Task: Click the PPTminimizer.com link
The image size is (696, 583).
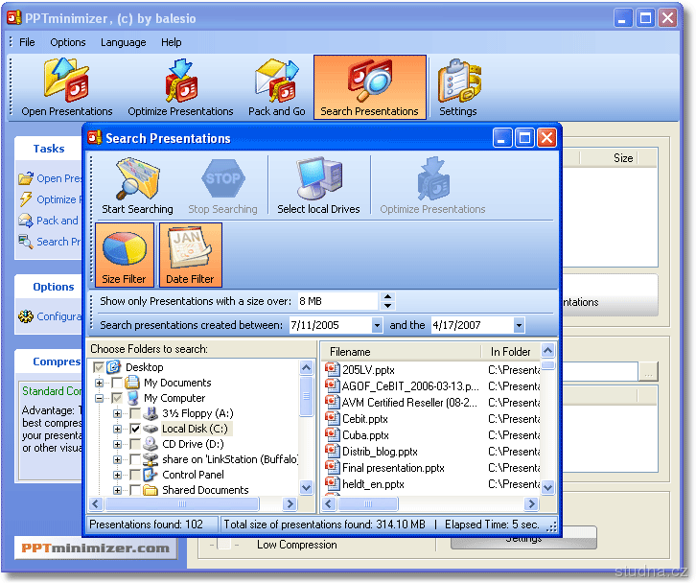Action: click(96, 548)
